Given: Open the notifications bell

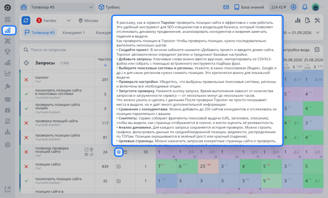Looking at the screenshot, I should pos(305,7).
